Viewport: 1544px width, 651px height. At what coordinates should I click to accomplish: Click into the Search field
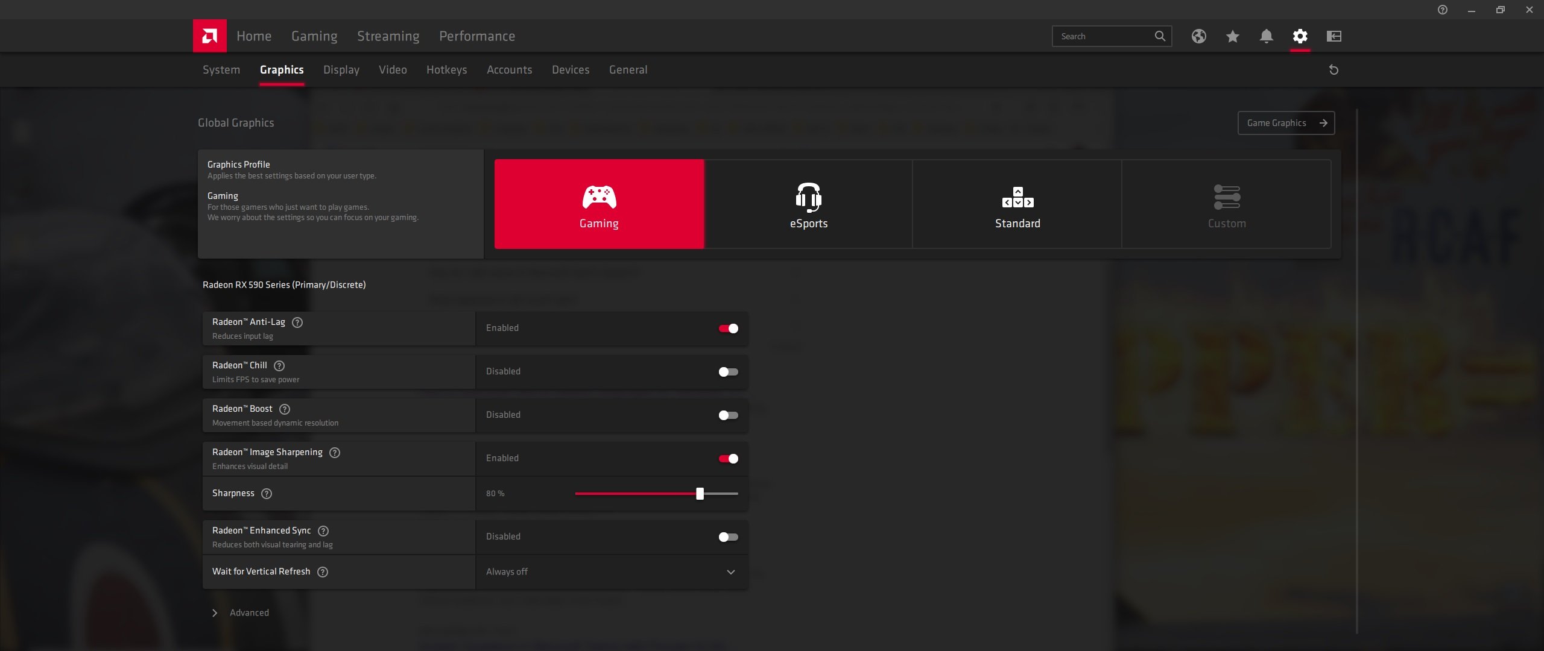[1105, 36]
